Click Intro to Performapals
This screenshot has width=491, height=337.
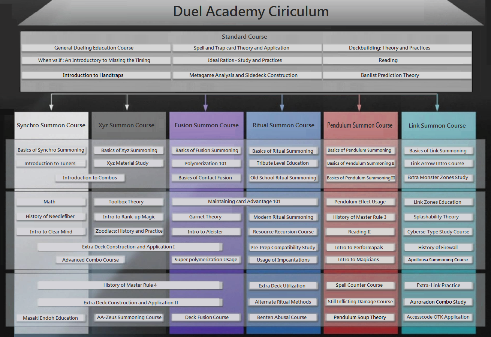pos(361,247)
